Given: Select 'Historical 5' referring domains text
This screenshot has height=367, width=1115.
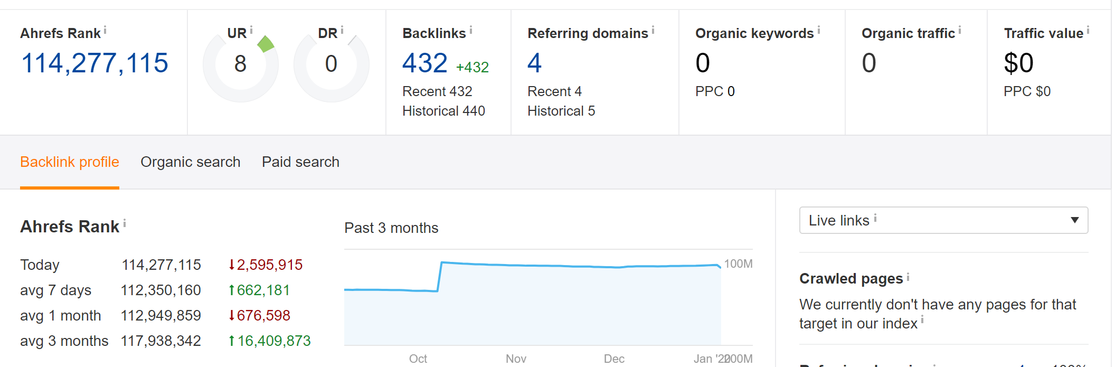Looking at the screenshot, I should (x=561, y=111).
